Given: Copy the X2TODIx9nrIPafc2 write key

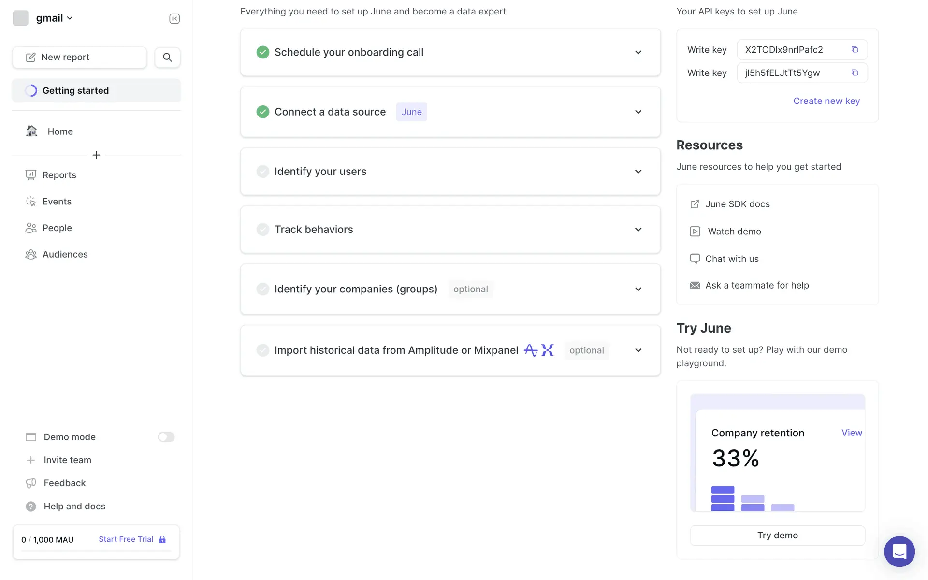Looking at the screenshot, I should [x=855, y=49].
